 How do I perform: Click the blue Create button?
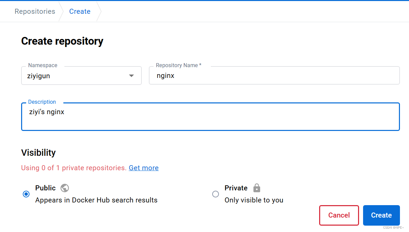382,215
